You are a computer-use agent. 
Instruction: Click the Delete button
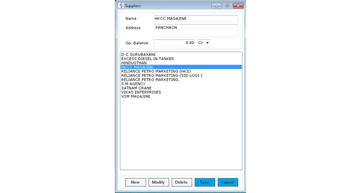tap(181, 182)
